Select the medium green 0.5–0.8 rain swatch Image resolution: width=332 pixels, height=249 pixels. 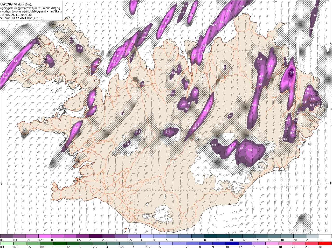tap(34, 244)
